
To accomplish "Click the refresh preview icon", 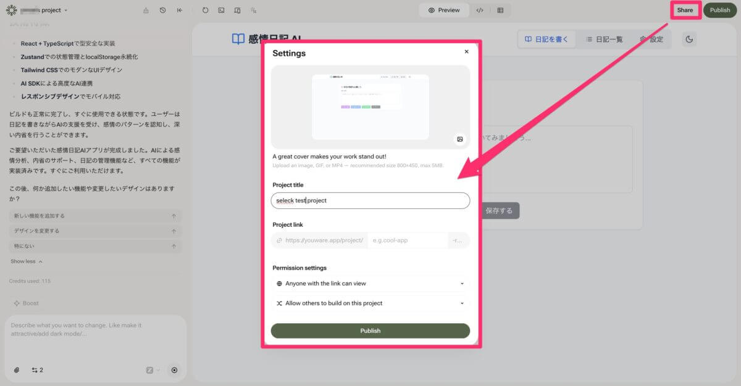I will pyautogui.click(x=206, y=10).
